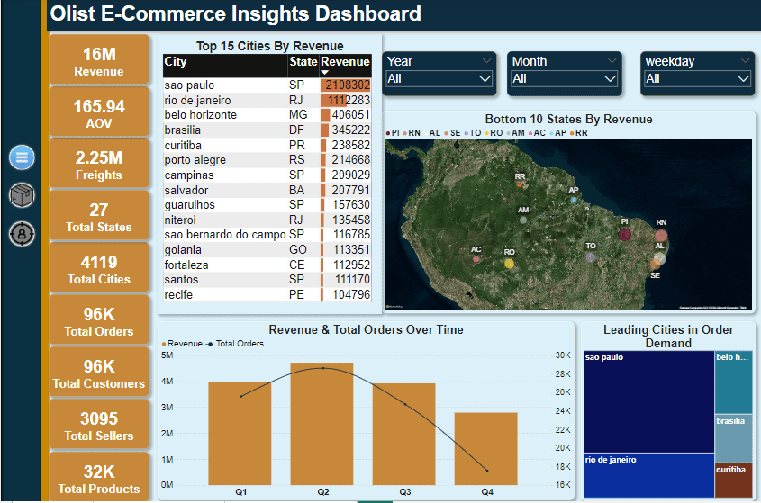Select the RO bubble on map
761x503 pixels.
pyautogui.click(x=509, y=264)
